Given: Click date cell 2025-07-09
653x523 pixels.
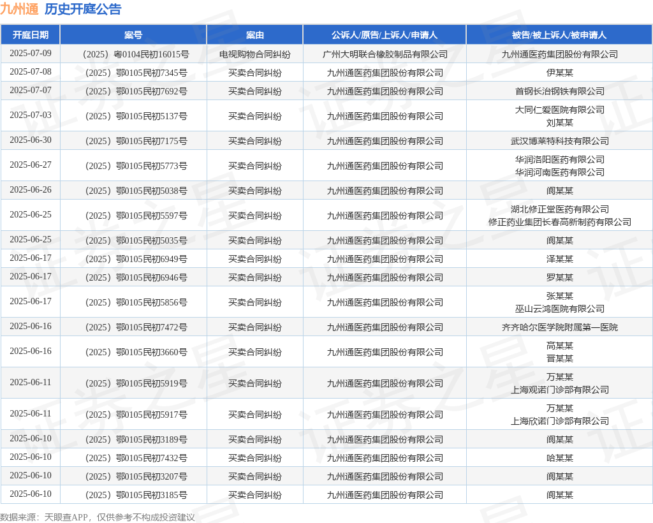Looking at the screenshot, I should point(31,54).
